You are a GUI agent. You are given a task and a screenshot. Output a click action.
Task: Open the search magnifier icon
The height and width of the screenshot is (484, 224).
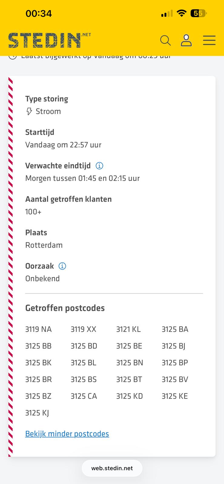coord(165,40)
